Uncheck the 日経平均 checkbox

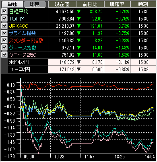pos(4,11)
